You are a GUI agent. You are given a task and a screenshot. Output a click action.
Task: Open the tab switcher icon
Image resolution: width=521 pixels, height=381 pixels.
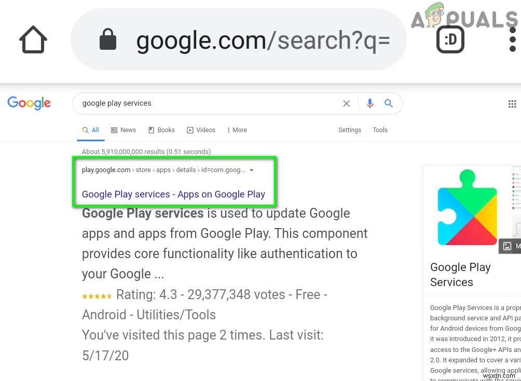click(450, 39)
